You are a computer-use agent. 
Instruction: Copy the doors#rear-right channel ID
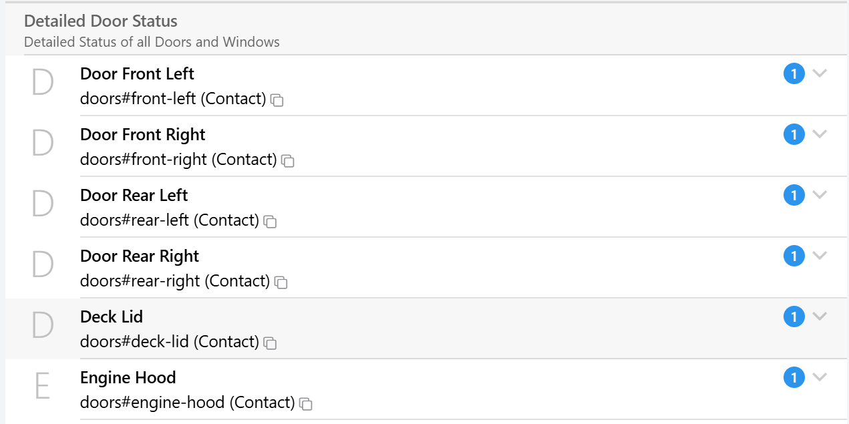coord(281,283)
